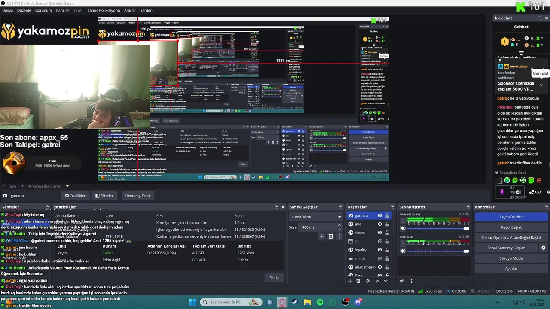Open the transition options three-dot menu
The image size is (550, 309).
[338, 236]
